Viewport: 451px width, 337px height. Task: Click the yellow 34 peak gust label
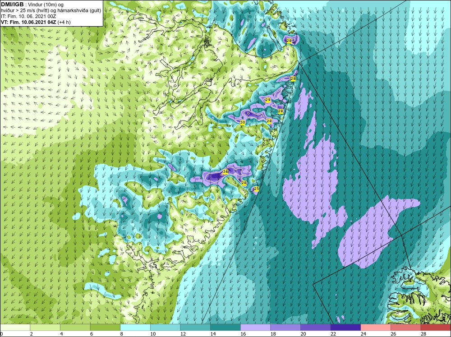pos(225,172)
